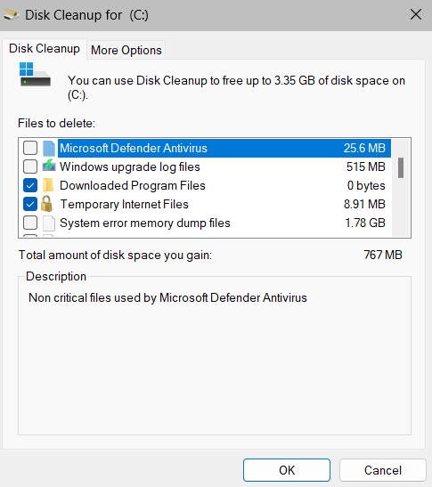Enable the Windows upgrade log files checkbox

point(30,166)
